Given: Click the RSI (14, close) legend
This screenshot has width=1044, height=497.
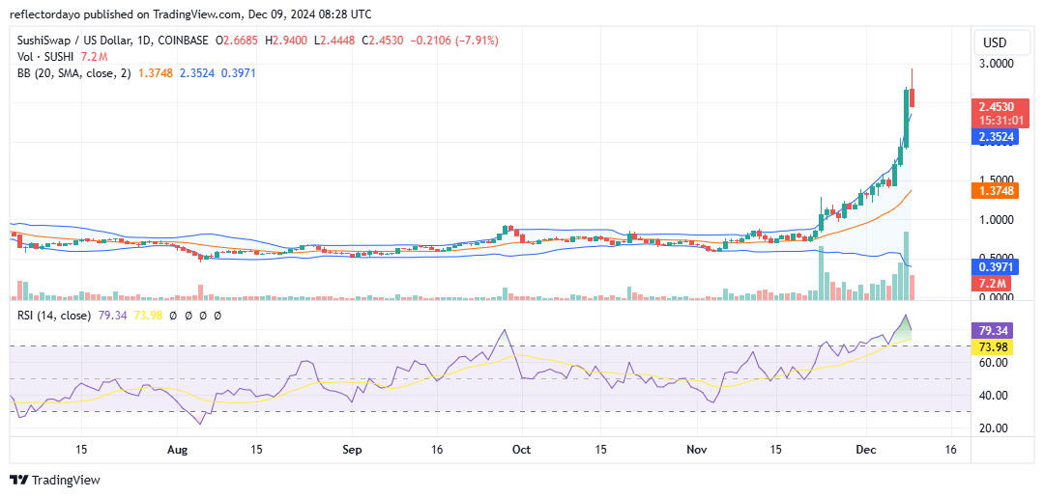Looking at the screenshot, I should point(54,316).
